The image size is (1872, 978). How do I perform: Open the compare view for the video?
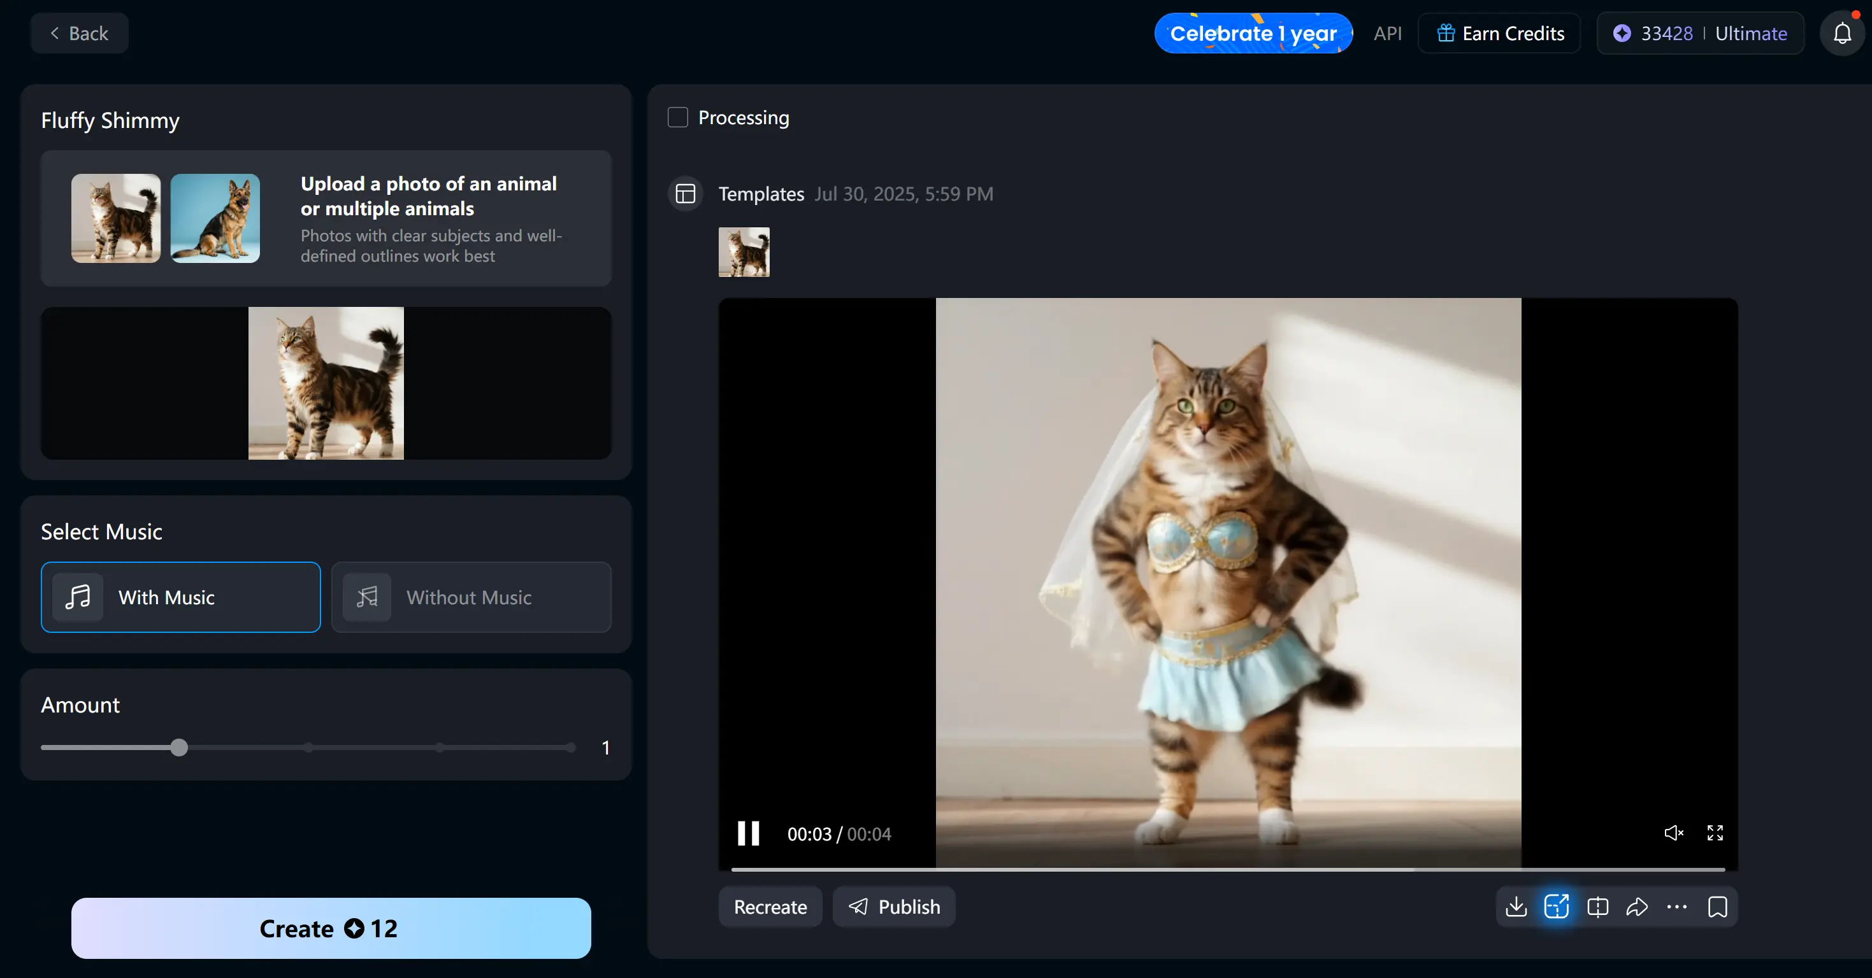coord(1597,907)
